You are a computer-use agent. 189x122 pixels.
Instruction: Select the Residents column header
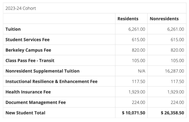(128, 19)
